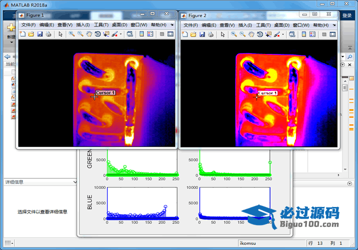The width and height of the screenshot is (358, 250).
Task: Click the Rotate 3D tool in Figure 2
Action: 260,34
